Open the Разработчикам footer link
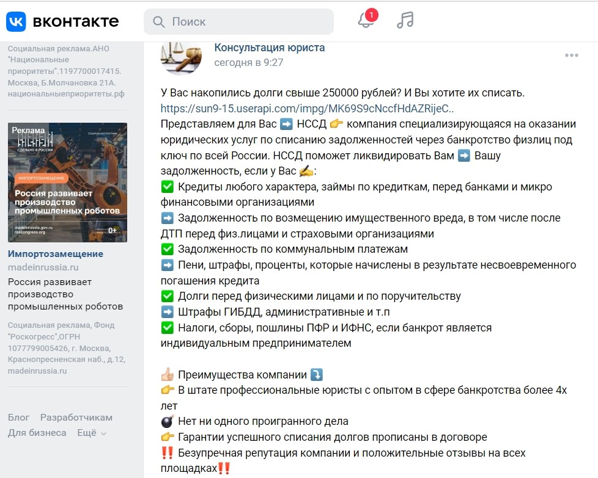The width and height of the screenshot is (598, 478). (76, 418)
